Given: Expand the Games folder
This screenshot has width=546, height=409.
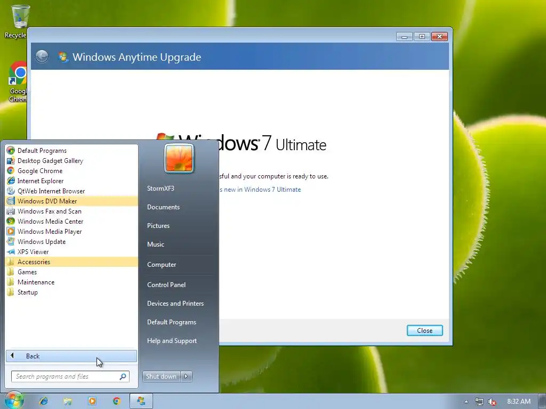Looking at the screenshot, I should (71, 272).
